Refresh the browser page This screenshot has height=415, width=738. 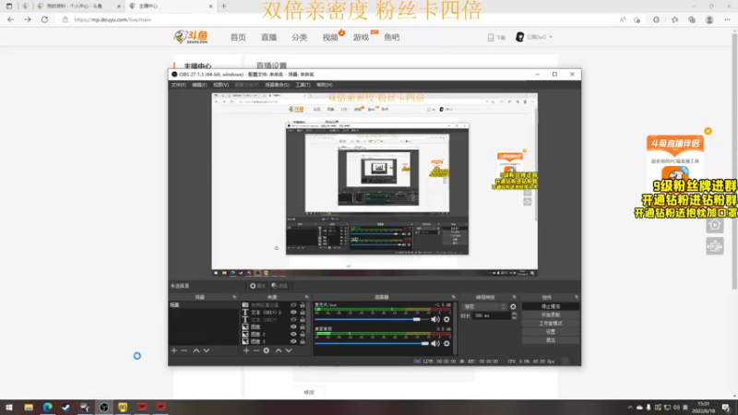(x=44, y=19)
